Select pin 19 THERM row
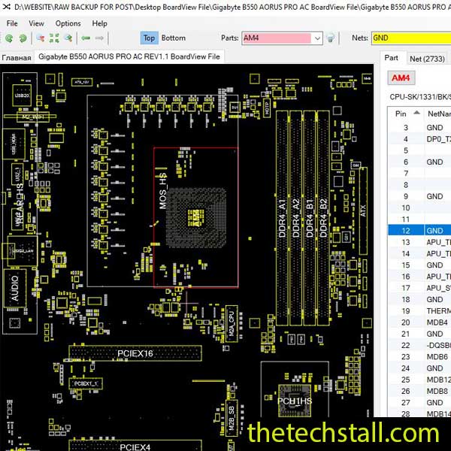The width and height of the screenshot is (451, 451). [419, 311]
